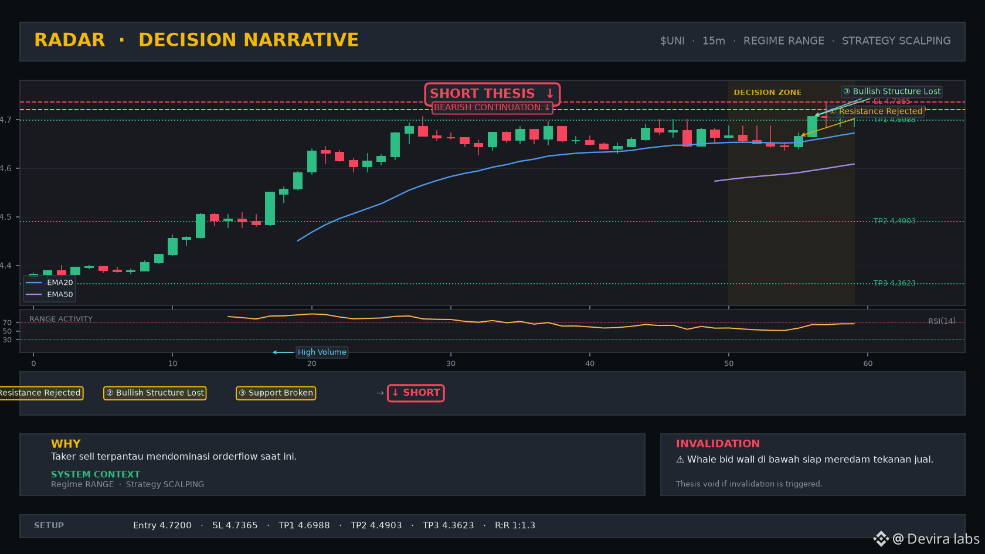The height and width of the screenshot is (554, 985).
Task: Click the RSI(14) indicator label
Action: tap(942, 321)
